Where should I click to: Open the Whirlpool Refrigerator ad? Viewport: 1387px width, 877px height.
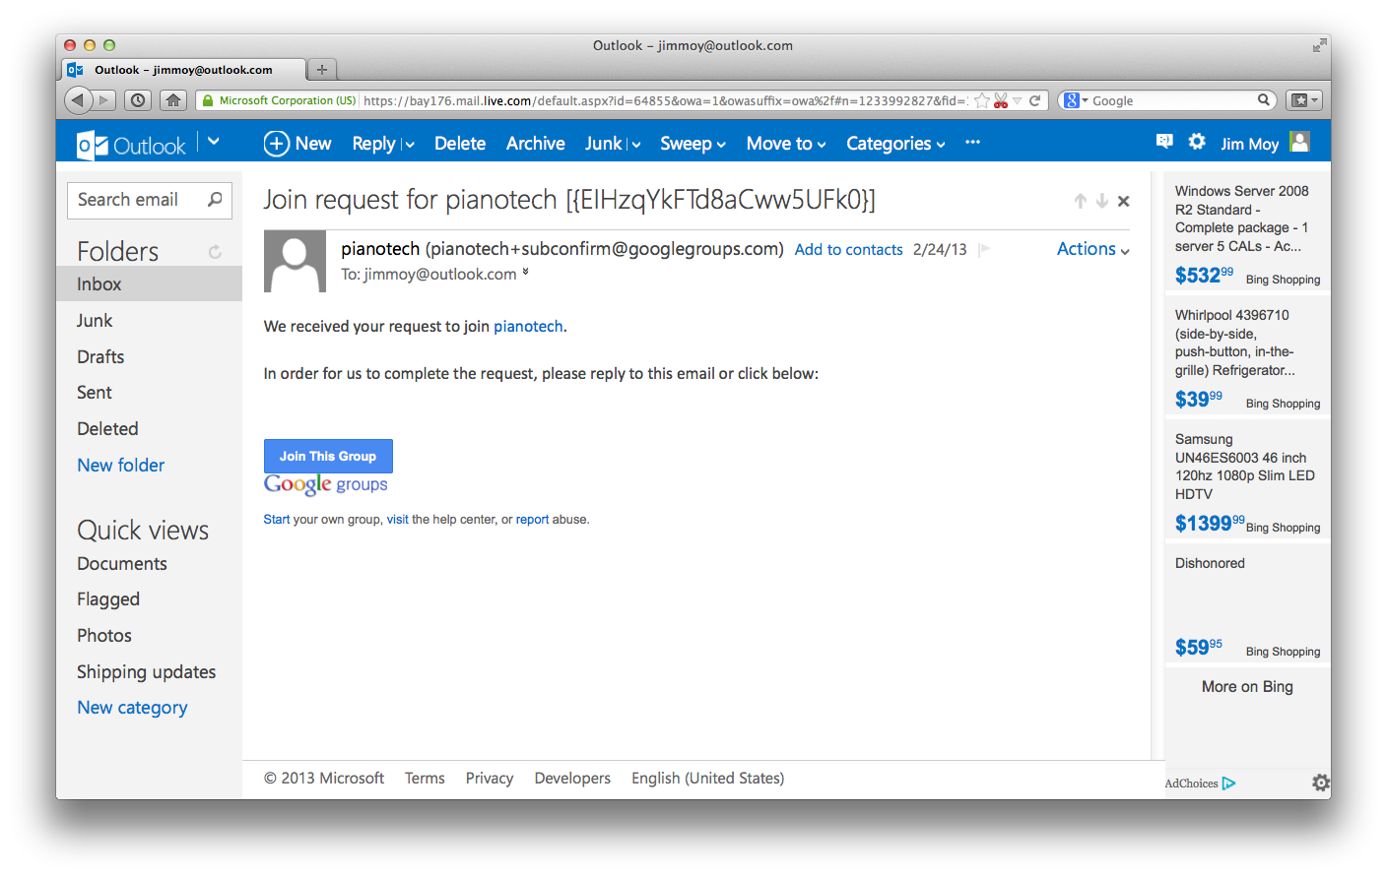click(1247, 358)
